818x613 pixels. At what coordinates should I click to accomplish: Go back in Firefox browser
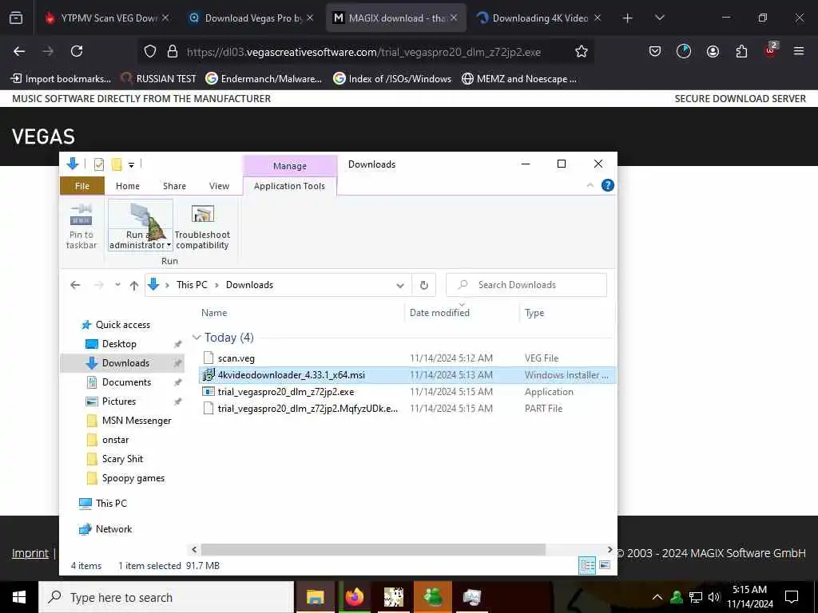click(x=19, y=51)
